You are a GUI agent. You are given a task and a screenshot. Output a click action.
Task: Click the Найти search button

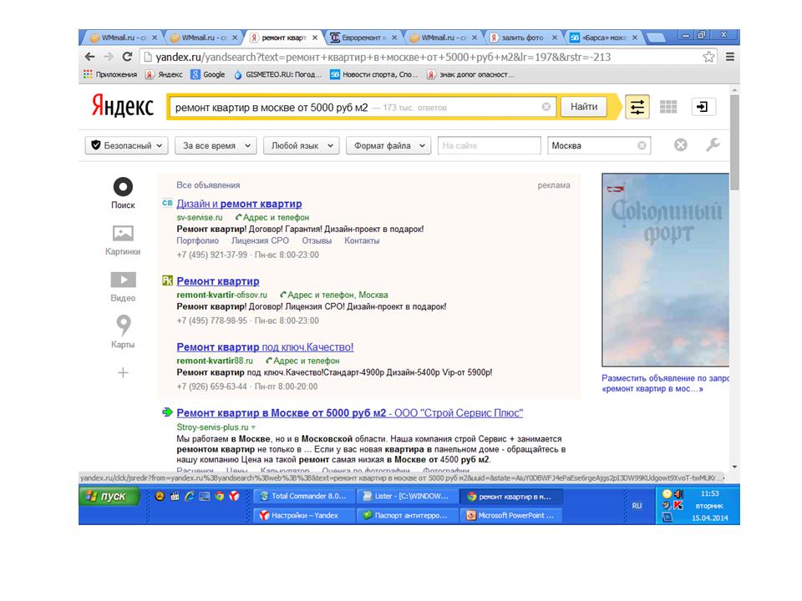coord(584,107)
